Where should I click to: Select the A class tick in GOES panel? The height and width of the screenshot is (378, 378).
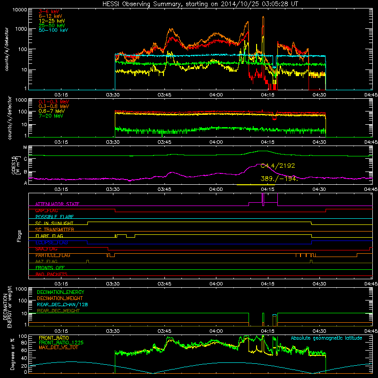click(26, 183)
